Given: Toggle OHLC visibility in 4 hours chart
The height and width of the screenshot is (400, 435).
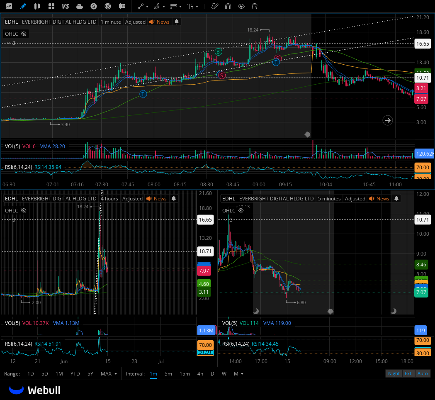Looking at the screenshot, I should coord(24,210).
